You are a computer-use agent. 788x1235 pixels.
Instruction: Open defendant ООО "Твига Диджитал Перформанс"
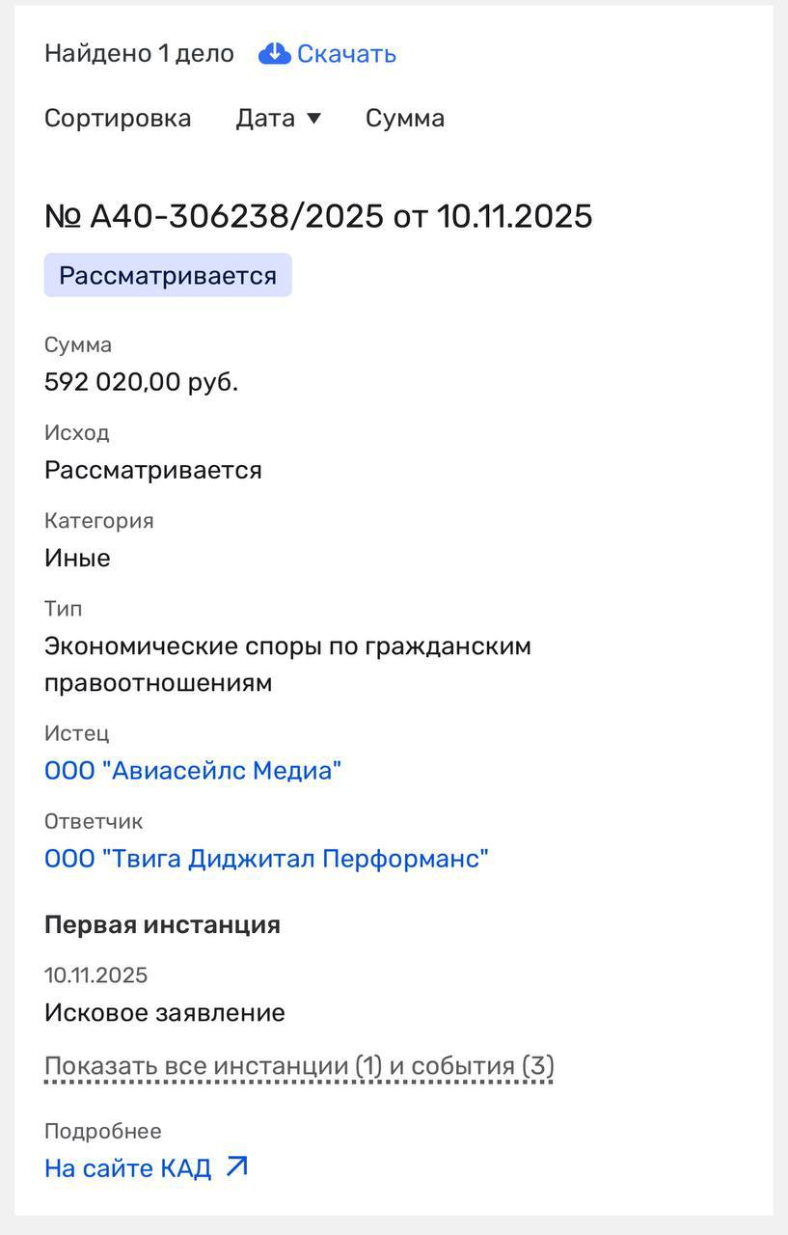(266, 859)
